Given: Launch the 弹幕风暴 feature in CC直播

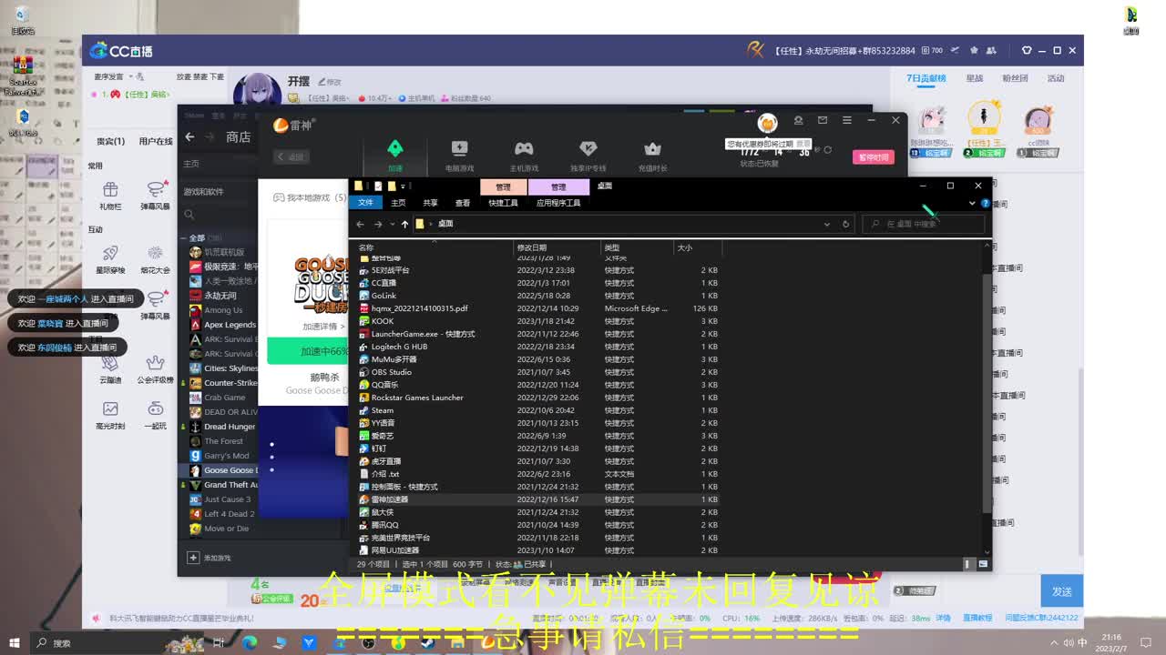Looking at the screenshot, I should [x=155, y=195].
